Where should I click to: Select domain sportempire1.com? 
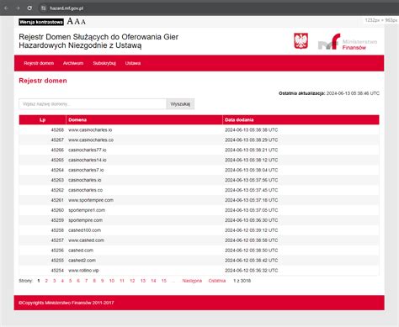click(x=87, y=210)
